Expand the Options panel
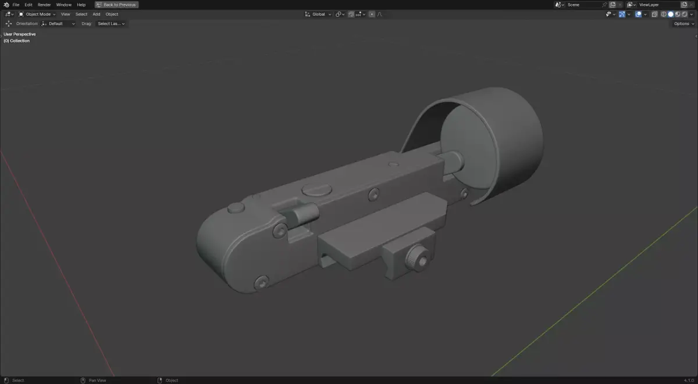Screen dimensions: 698x384 tap(681, 23)
